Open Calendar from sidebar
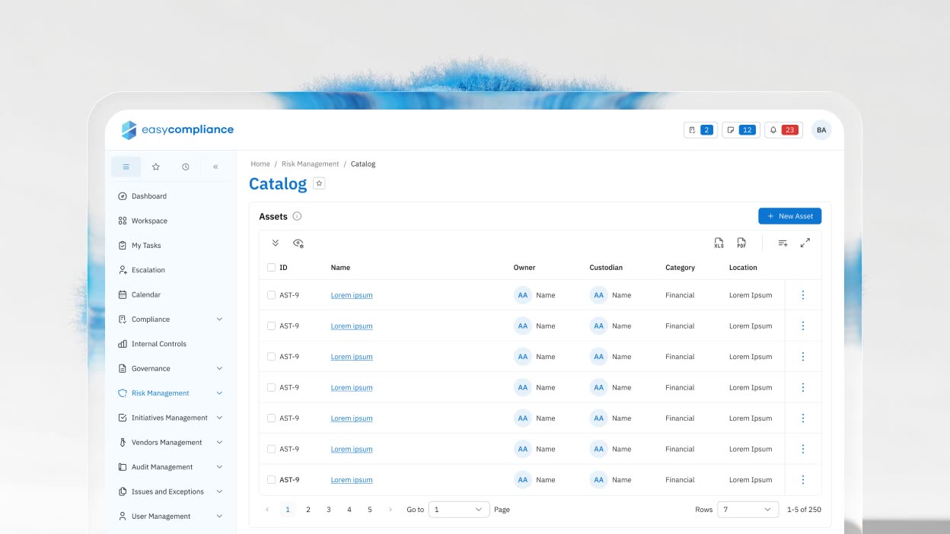950x534 pixels. [139, 294]
